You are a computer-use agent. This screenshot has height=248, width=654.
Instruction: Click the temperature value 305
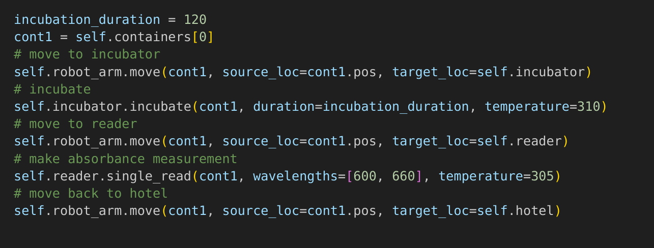click(543, 176)
